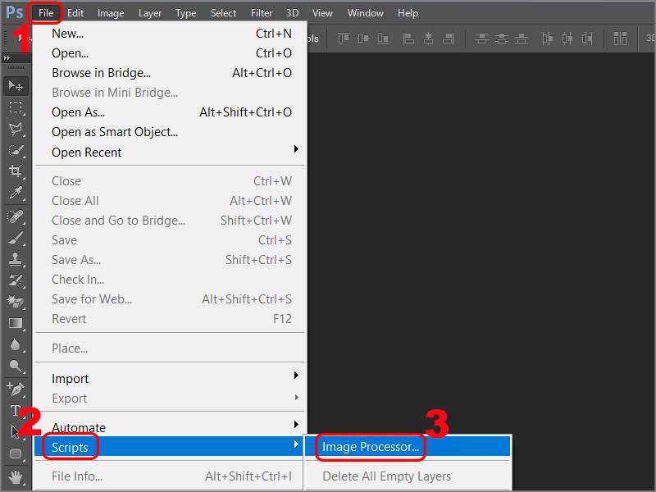The image size is (656, 492).
Task: Select the Gradient tool
Action: tap(16, 323)
